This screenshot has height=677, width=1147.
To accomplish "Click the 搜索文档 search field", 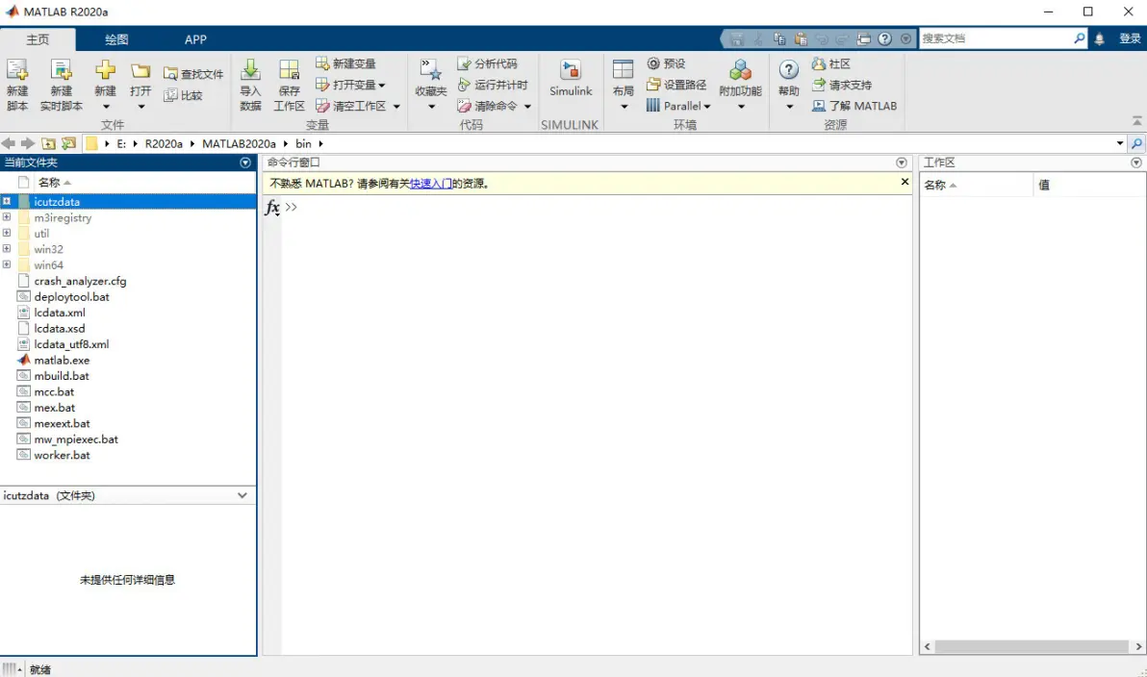I will (x=996, y=38).
